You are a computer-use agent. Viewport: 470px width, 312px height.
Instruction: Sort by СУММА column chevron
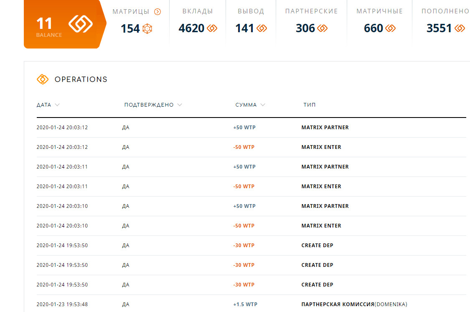pyautogui.click(x=263, y=105)
